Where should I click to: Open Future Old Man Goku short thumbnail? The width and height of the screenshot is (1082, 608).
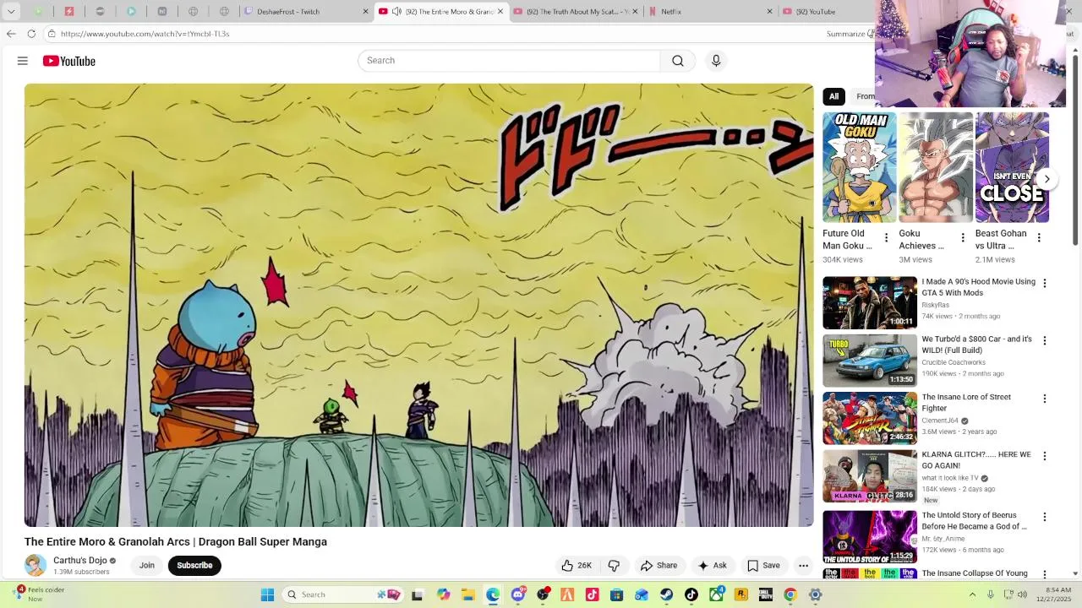pos(859,167)
